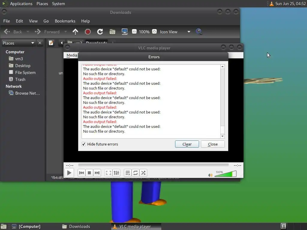Open the Bookmarks menu
The width and height of the screenshot is (307, 230).
65,21
